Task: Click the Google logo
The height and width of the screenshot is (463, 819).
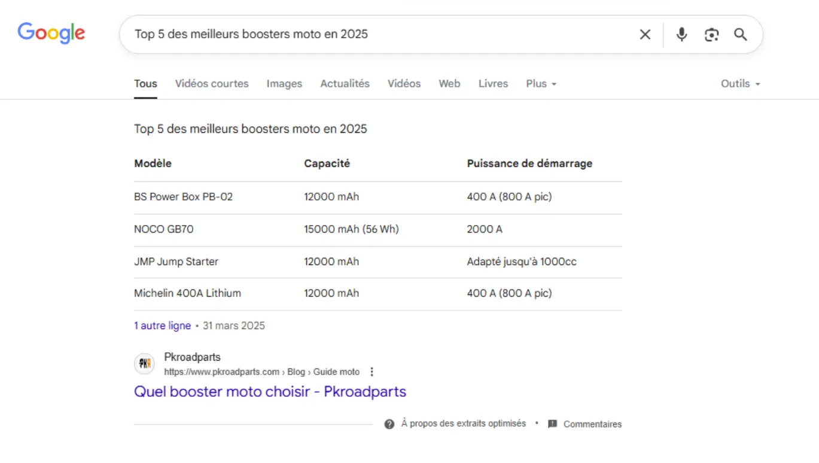Action: pos(51,33)
